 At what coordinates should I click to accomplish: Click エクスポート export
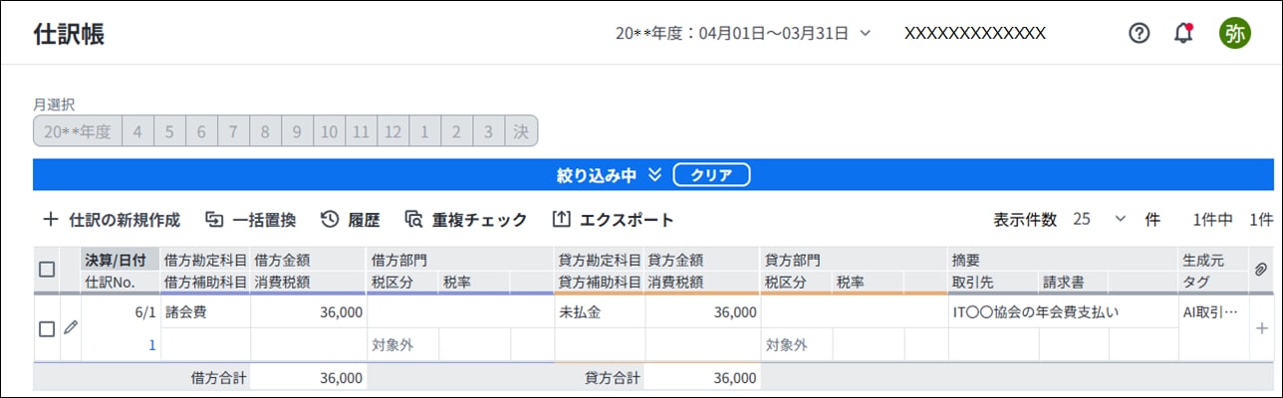point(613,220)
